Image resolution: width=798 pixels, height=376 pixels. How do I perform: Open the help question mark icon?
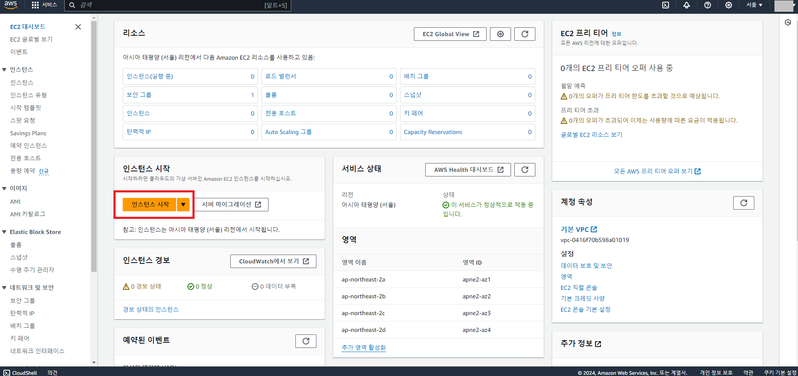[x=708, y=5]
